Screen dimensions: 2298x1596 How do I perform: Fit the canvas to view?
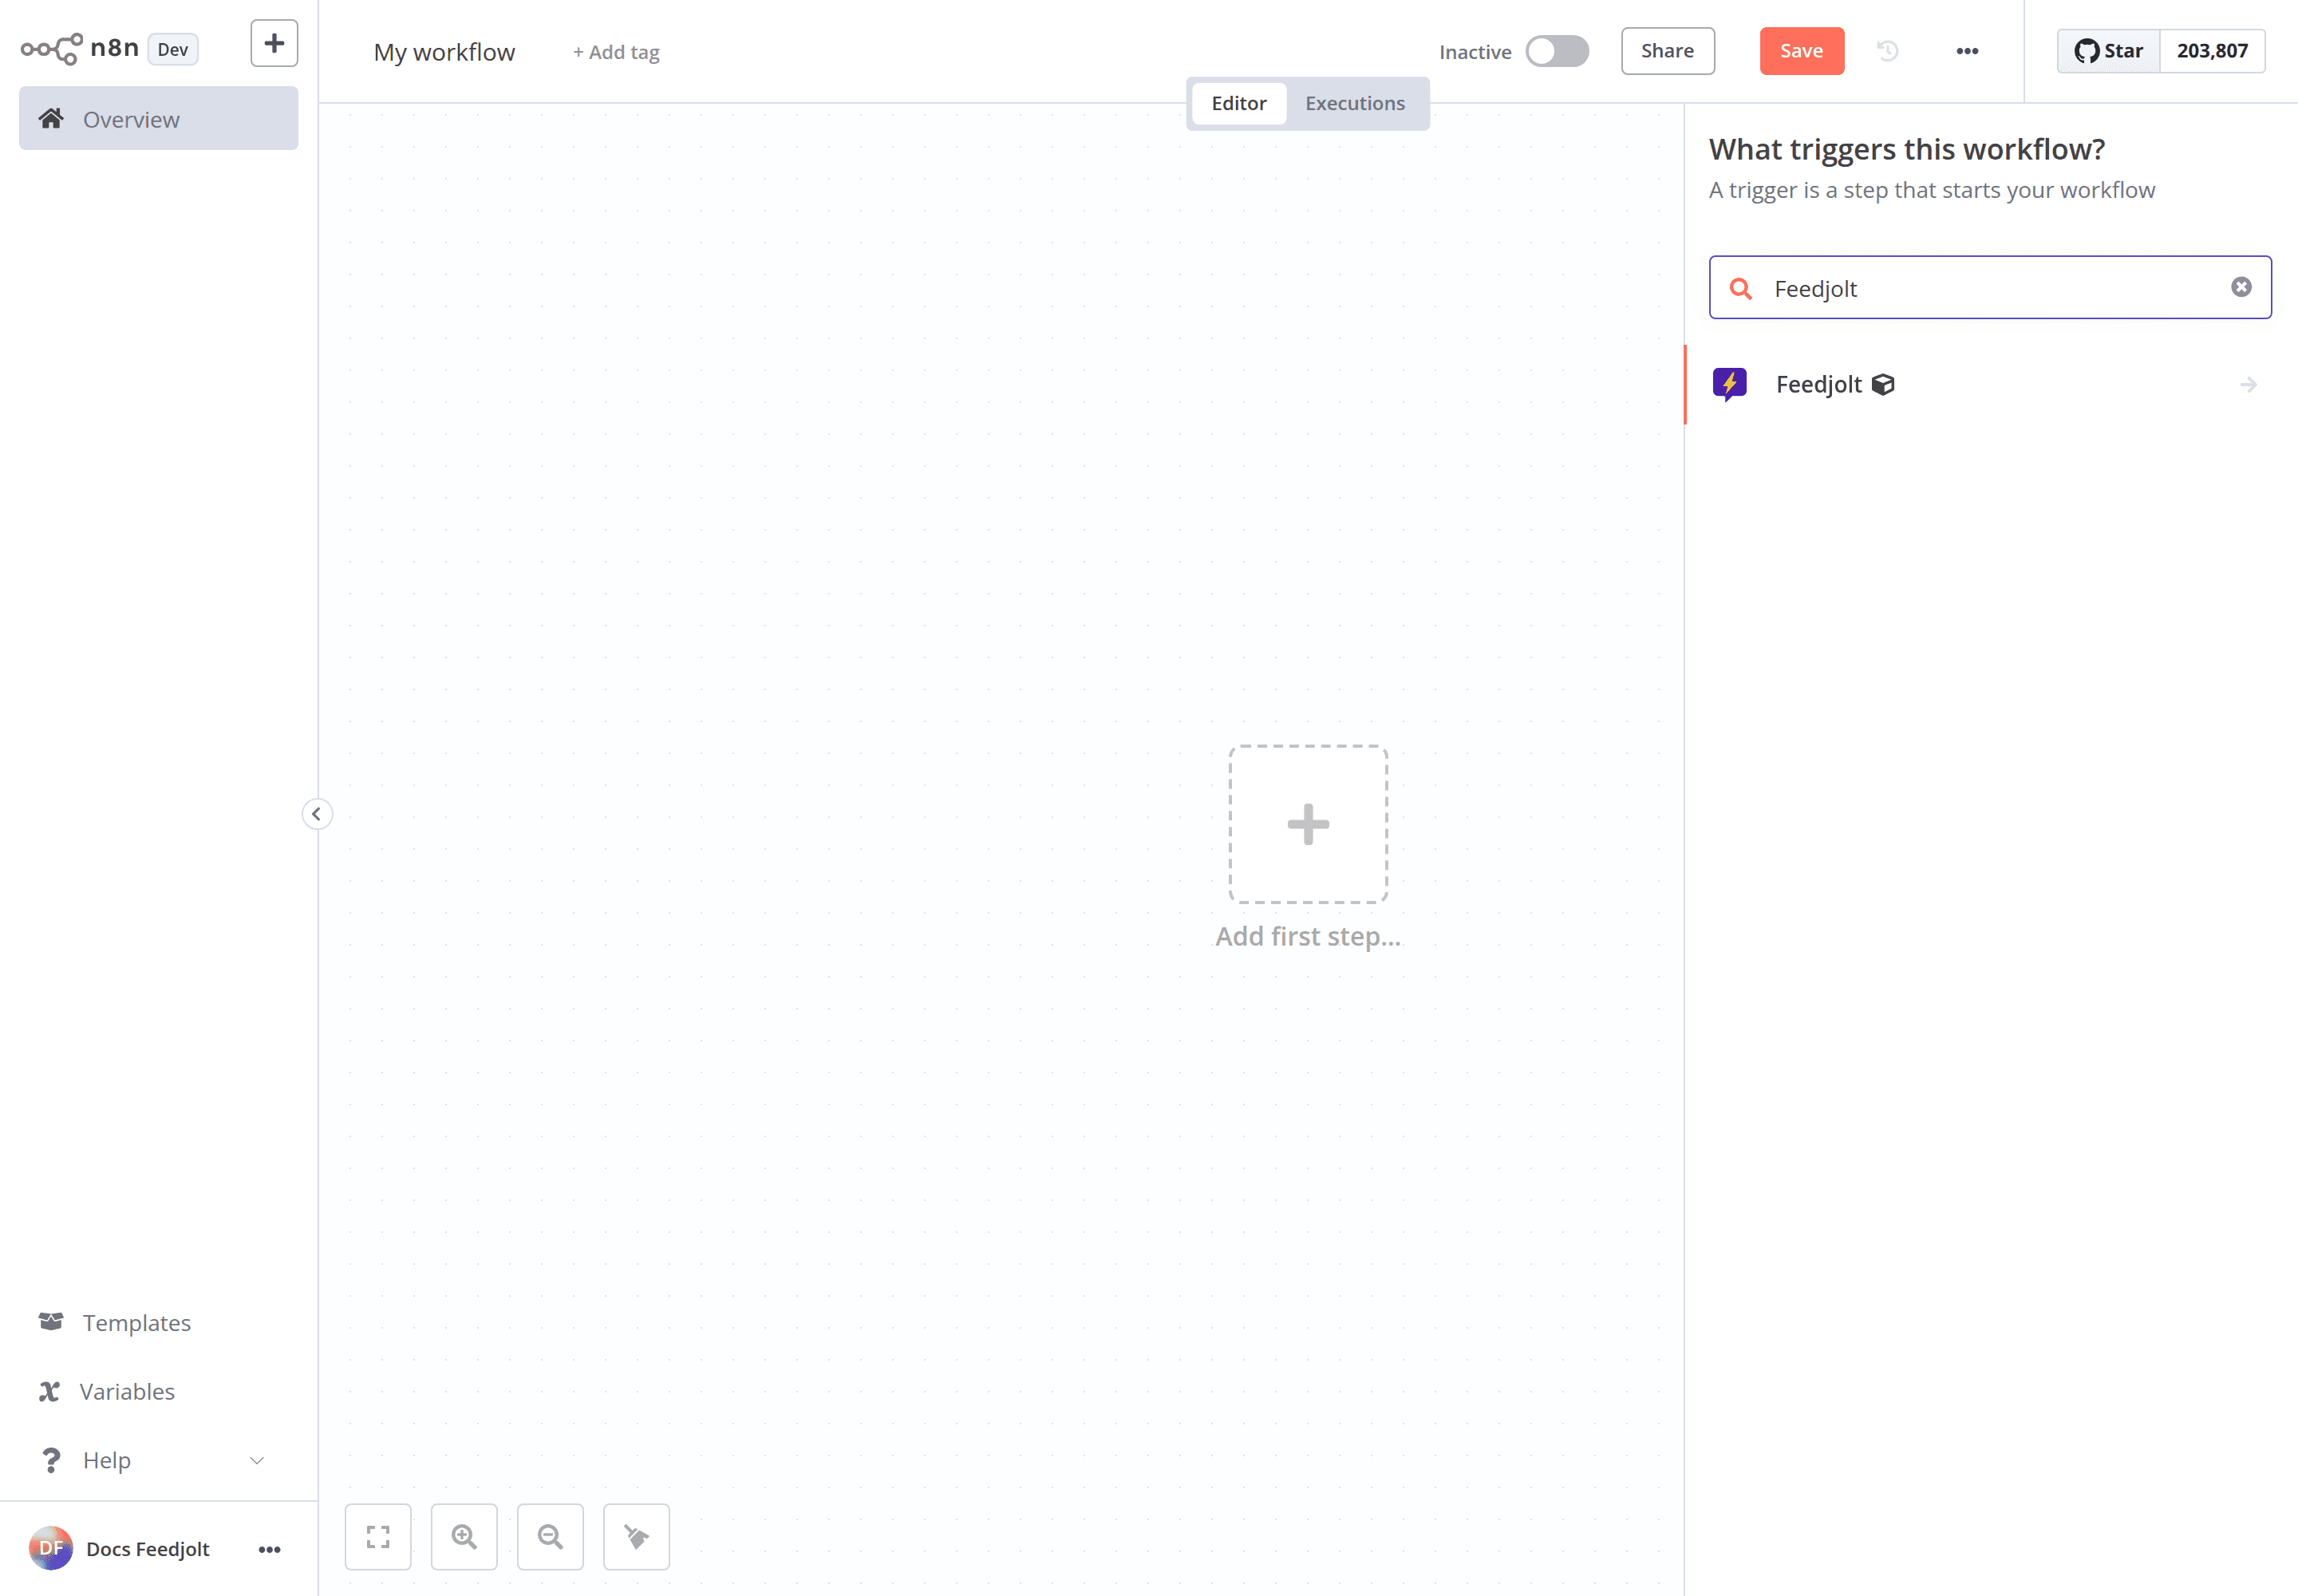point(378,1537)
